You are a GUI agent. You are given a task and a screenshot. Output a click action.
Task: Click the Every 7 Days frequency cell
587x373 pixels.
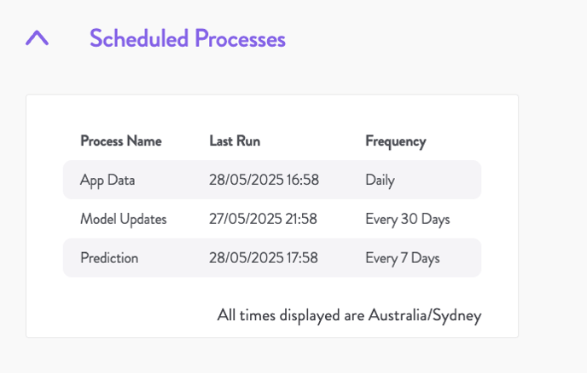coord(403,259)
